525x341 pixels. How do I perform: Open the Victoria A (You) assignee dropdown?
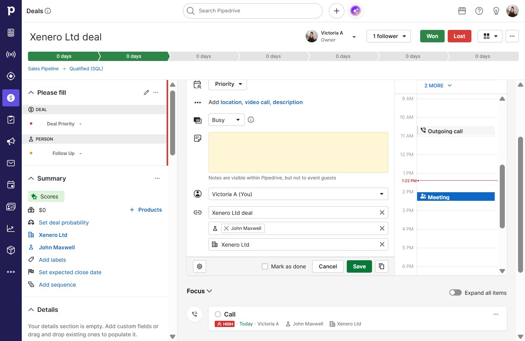[298, 194]
